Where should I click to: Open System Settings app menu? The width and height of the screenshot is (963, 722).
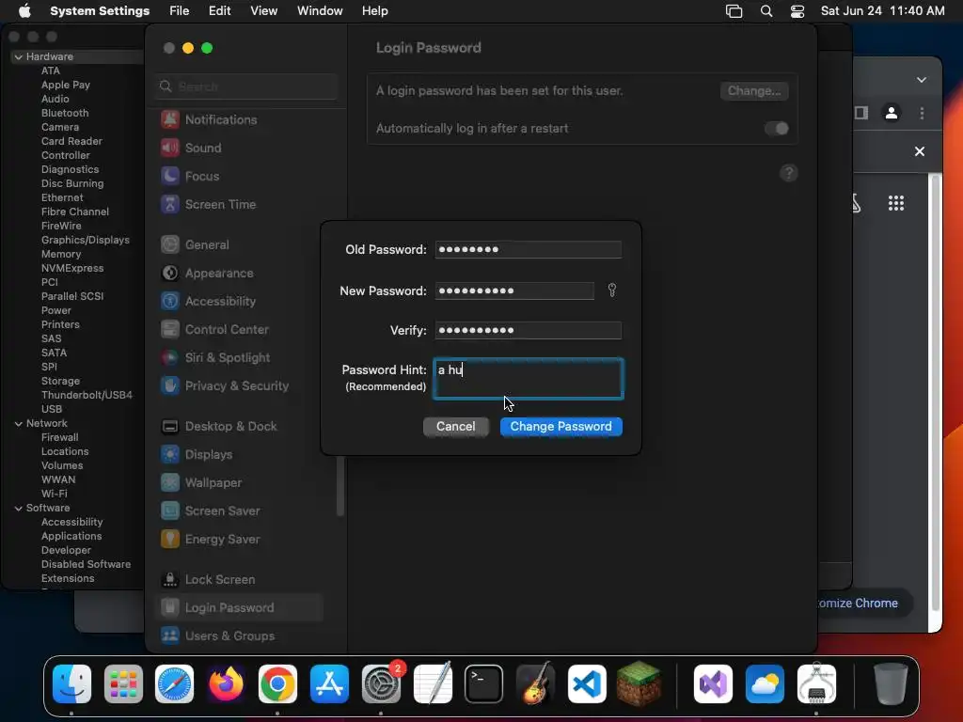click(x=100, y=11)
